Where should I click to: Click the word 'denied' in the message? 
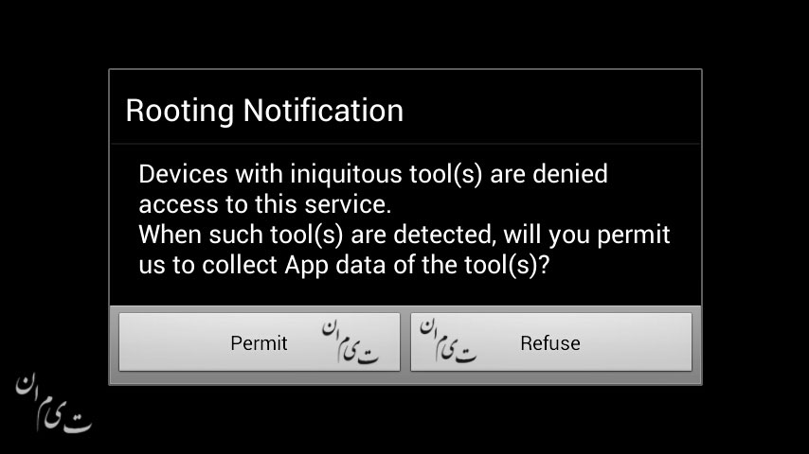570,174
